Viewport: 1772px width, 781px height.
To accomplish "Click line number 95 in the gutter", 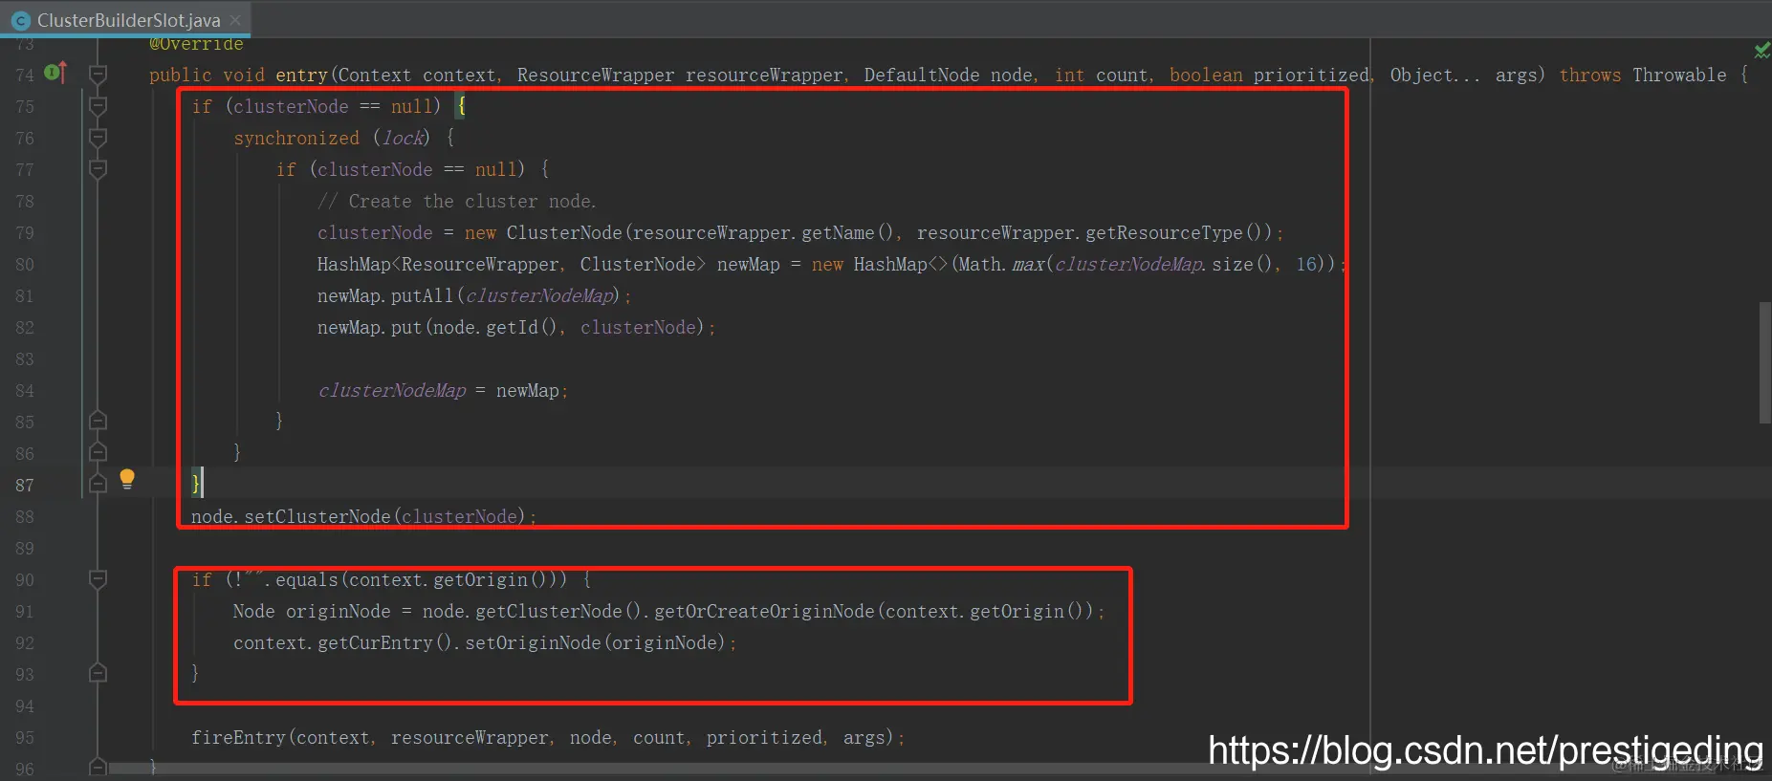I will [x=25, y=738].
